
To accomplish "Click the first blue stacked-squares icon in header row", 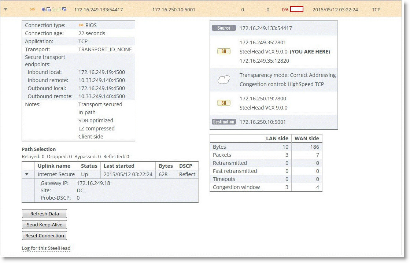I will coord(43,10).
